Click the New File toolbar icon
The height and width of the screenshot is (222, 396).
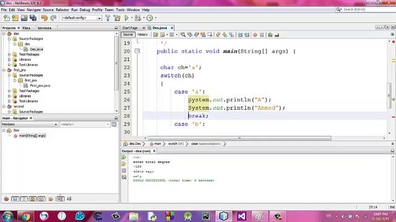pyautogui.click(x=7, y=18)
